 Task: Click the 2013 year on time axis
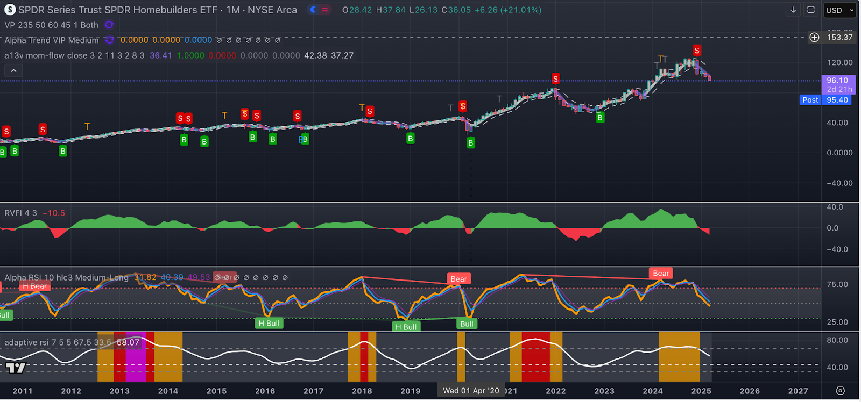point(119,391)
